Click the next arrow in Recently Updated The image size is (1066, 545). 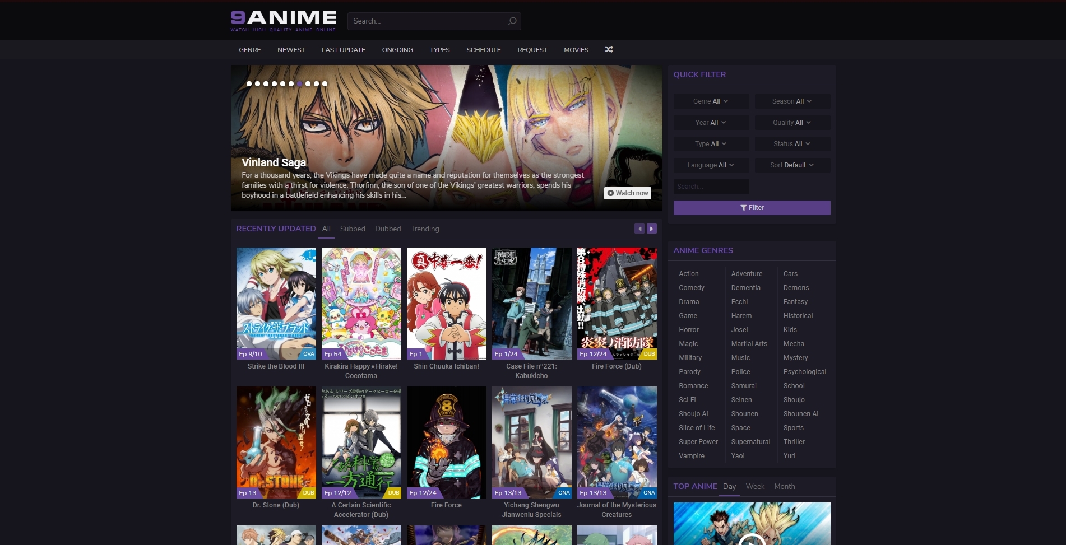tap(651, 229)
